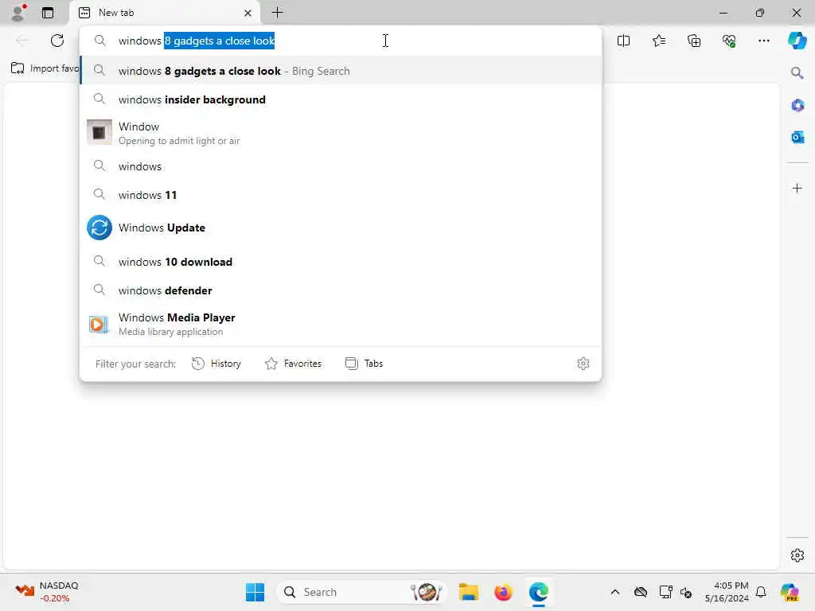
Task: Open the Windows Media Player suggestion
Action: 341,325
